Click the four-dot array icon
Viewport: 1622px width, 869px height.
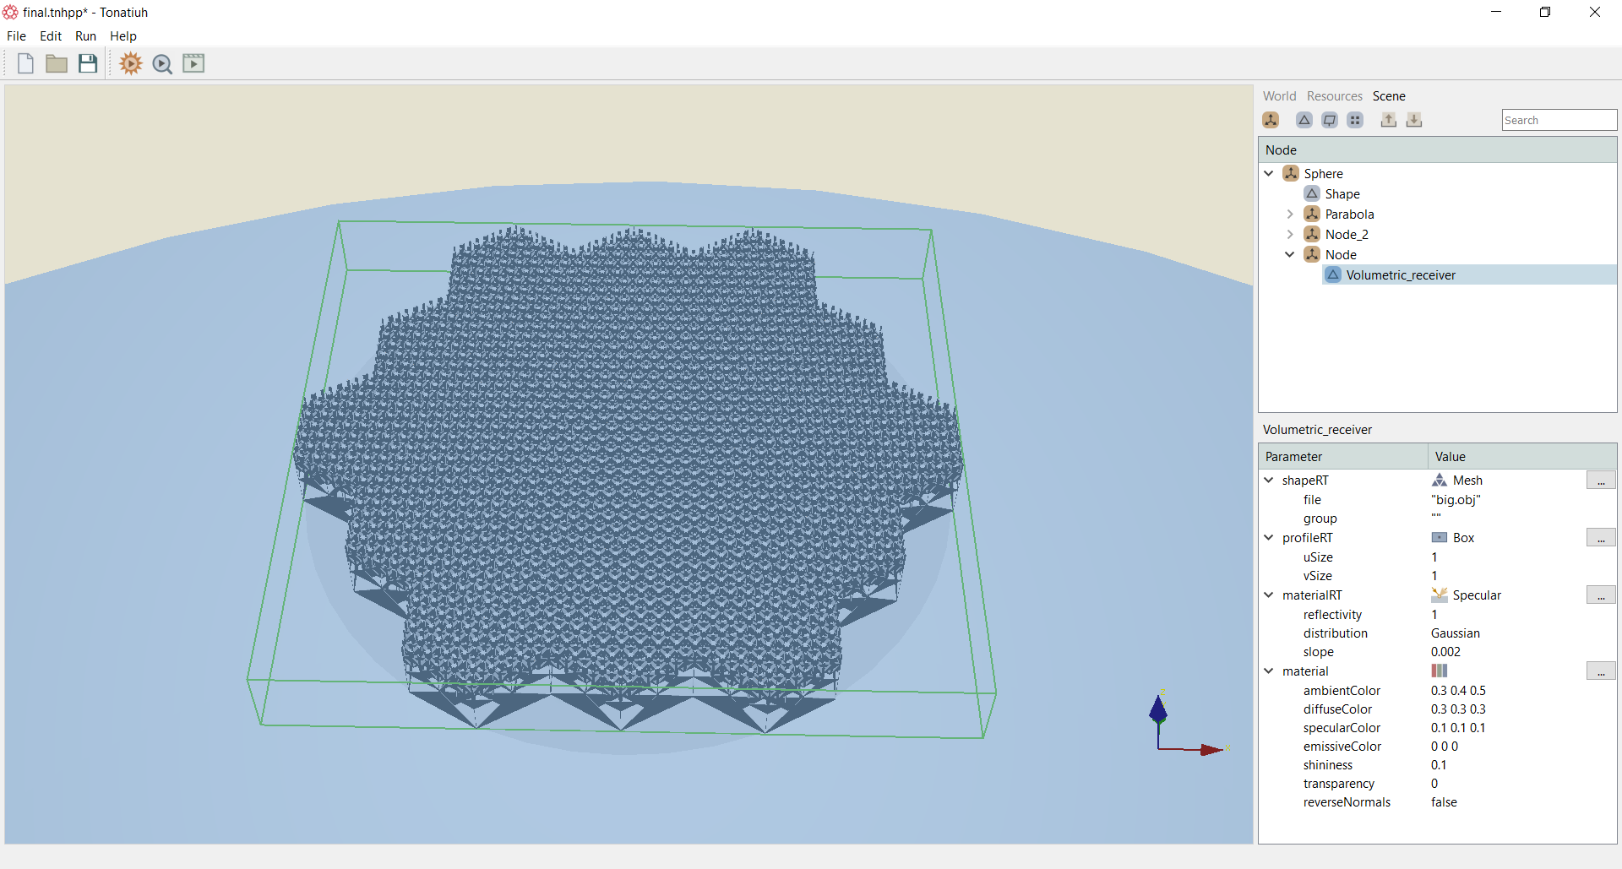tap(1355, 120)
